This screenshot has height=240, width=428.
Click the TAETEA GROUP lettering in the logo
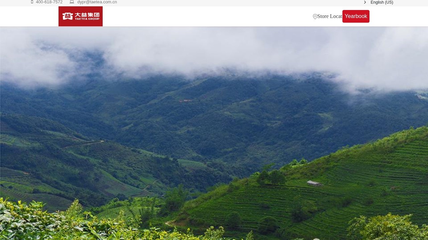pos(87,19)
